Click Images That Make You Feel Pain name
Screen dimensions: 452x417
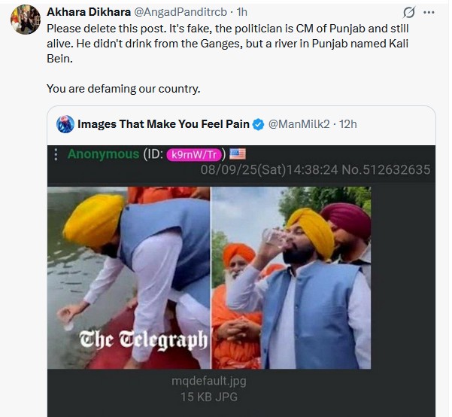(163, 124)
